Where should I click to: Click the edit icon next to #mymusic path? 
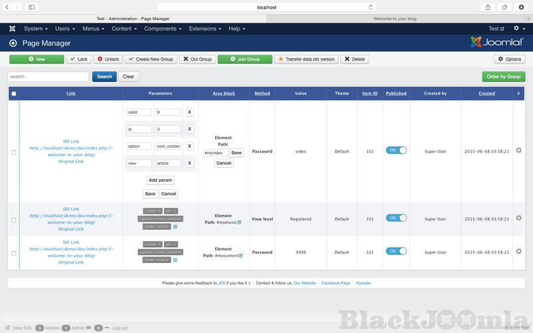[239, 222]
